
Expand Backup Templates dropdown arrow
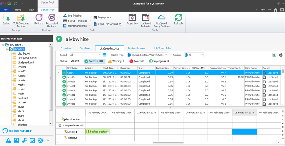tap(90, 21)
